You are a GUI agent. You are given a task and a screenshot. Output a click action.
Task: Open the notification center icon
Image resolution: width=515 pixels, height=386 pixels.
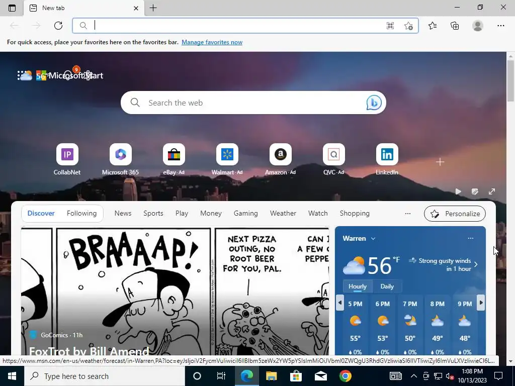(x=498, y=376)
